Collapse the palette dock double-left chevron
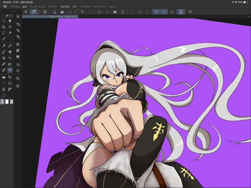Viewport: 251px width, 188px height. coord(1,11)
